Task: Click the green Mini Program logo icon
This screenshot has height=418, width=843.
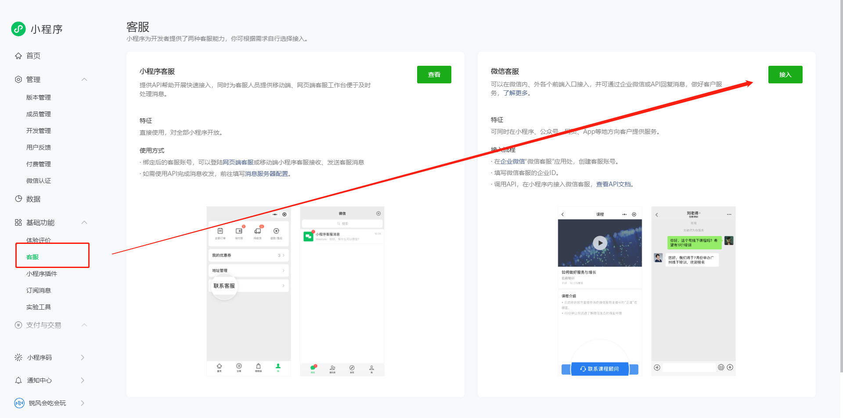Action: point(18,29)
